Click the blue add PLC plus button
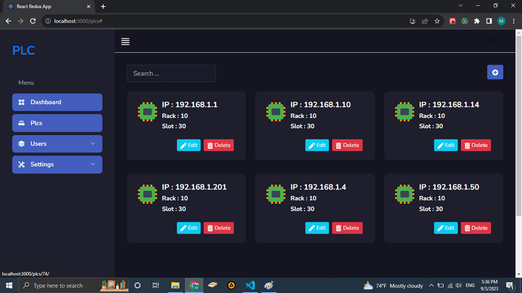Viewport: 522px width, 293px height. tap(495, 72)
